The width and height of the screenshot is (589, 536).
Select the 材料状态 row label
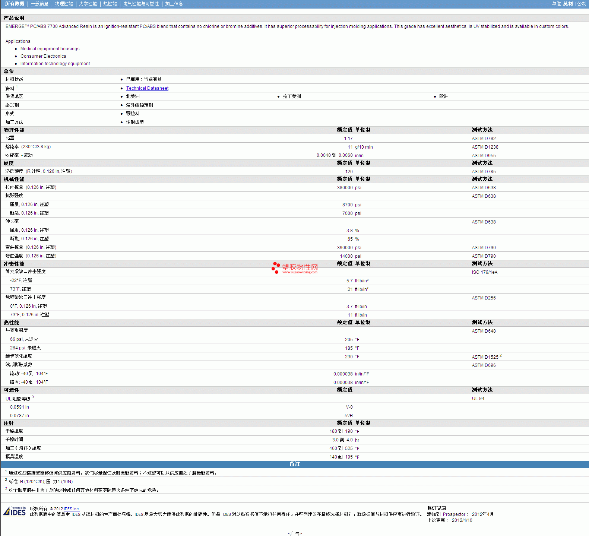[14, 79]
